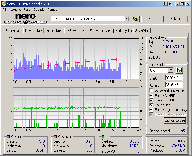Click the Start button
The height and width of the screenshot is (156, 192).
point(152,19)
